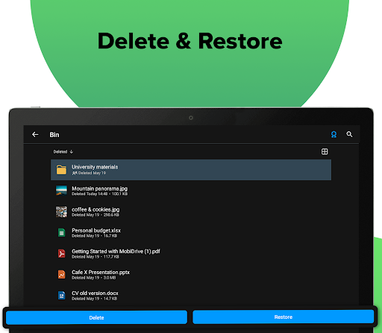Click the Cafe X Presentation pptx icon
This screenshot has width=382, height=333.
(x=61, y=274)
